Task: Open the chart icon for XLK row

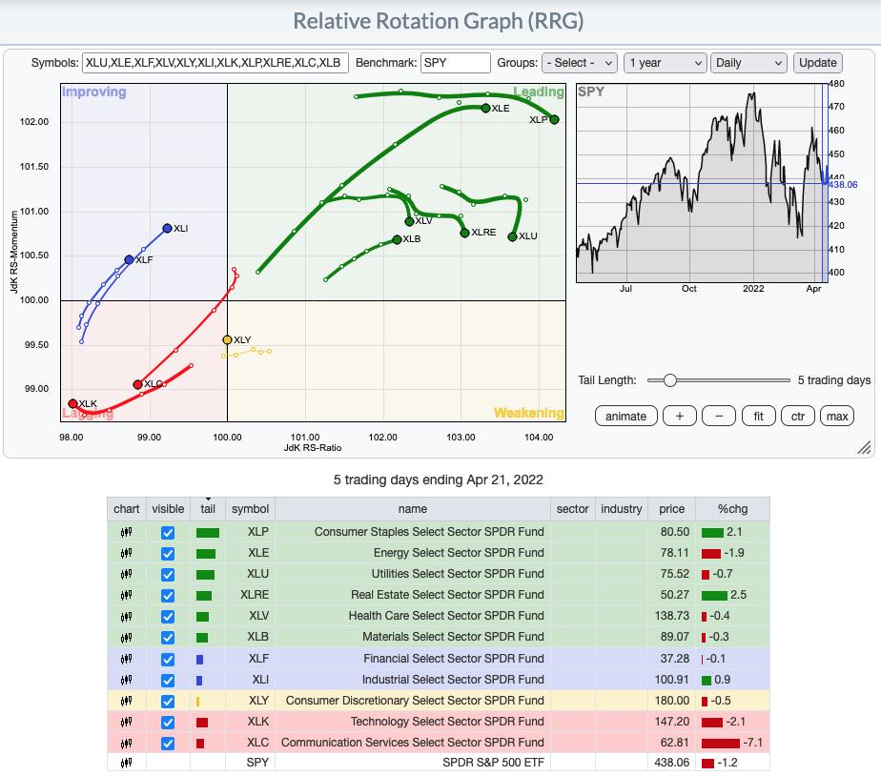Action: click(127, 722)
